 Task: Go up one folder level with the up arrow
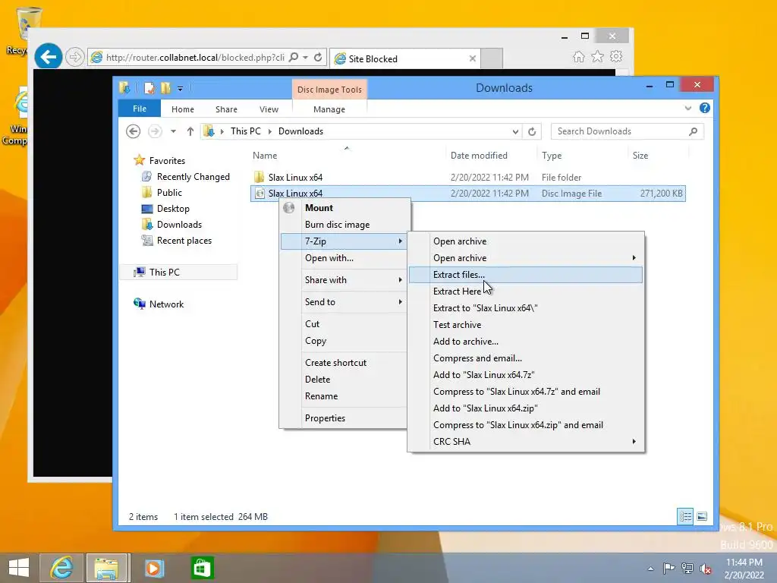click(190, 131)
